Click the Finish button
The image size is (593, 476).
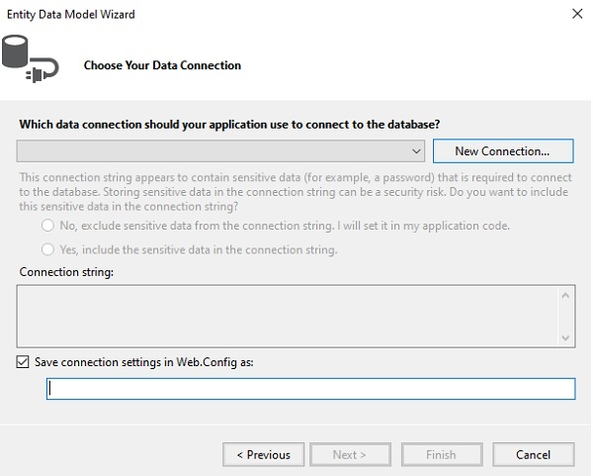pyautogui.click(x=441, y=454)
